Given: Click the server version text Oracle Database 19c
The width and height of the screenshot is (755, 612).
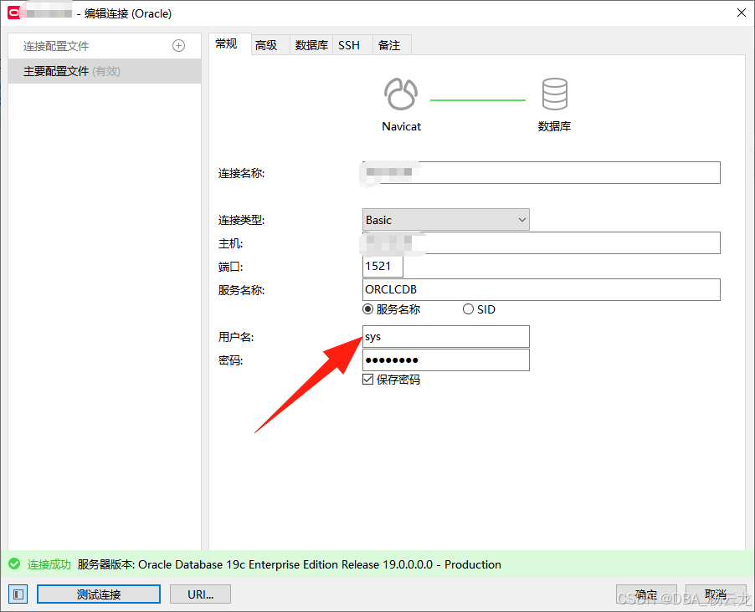Looking at the screenshot, I should click(x=290, y=564).
